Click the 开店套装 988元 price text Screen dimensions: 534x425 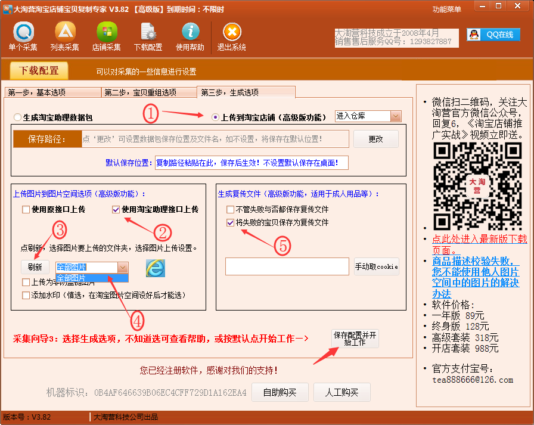click(x=465, y=348)
